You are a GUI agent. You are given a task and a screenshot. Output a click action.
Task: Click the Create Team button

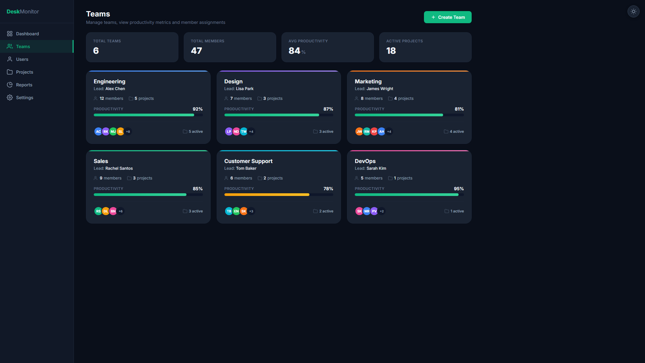click(447, 17)
